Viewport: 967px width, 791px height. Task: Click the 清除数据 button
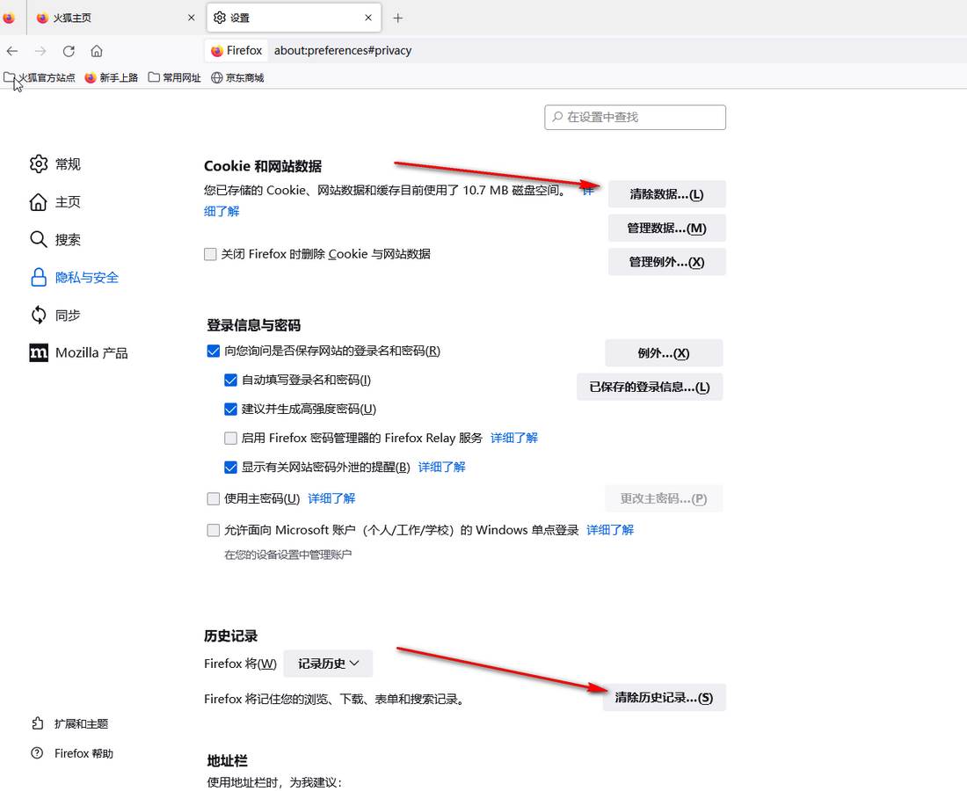pos(666,194)
